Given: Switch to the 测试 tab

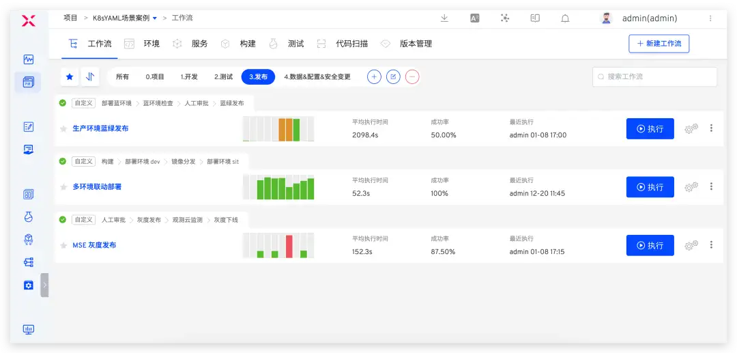Looking at the screenshot, I should tap(286, 44).
